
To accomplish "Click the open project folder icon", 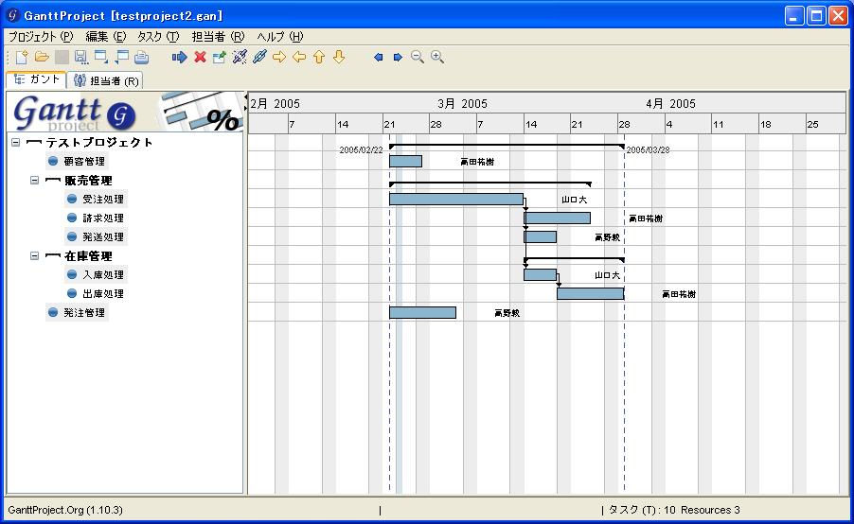I will tap(42, 58).
